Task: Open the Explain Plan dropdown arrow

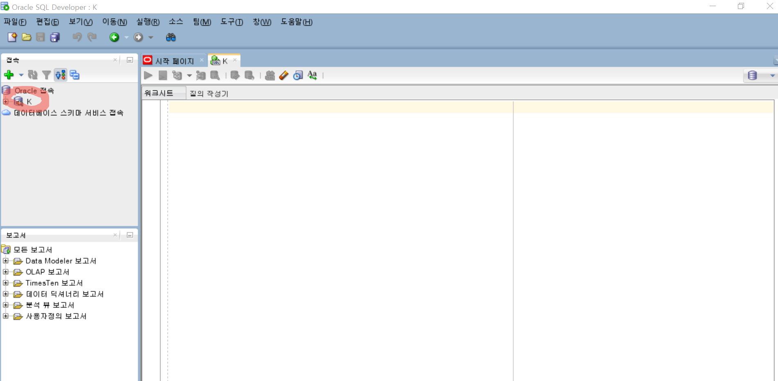Action: coord(189,75)
